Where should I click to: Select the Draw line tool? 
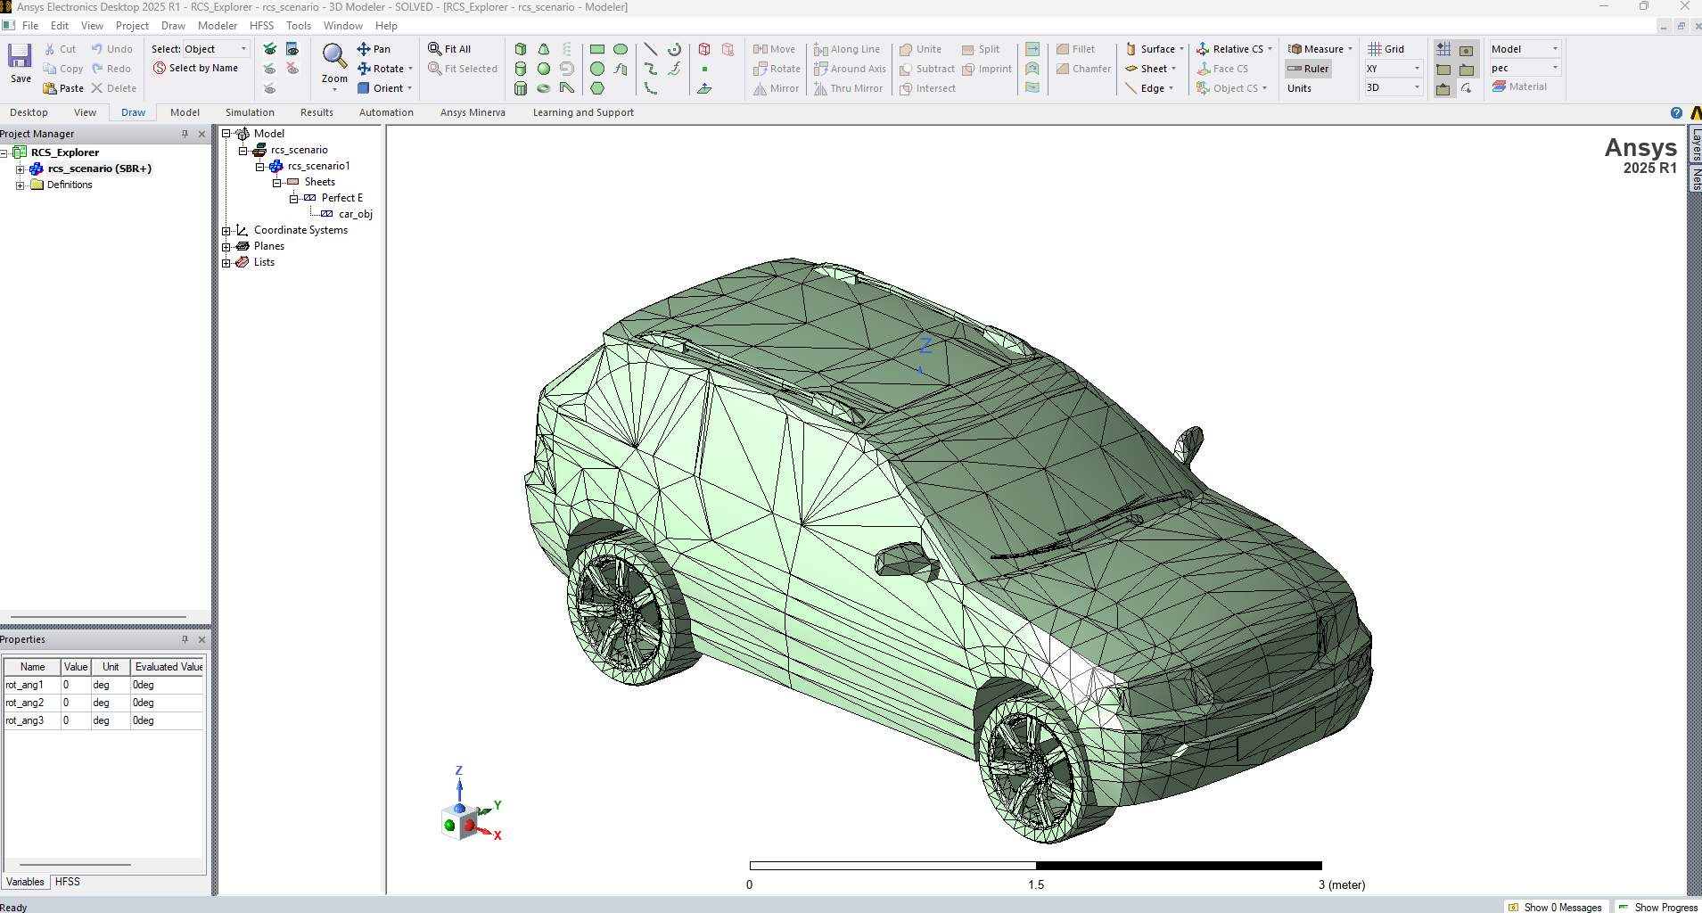pos(651,49)
